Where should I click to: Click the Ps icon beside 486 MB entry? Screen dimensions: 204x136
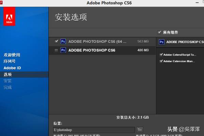point(63,50)
